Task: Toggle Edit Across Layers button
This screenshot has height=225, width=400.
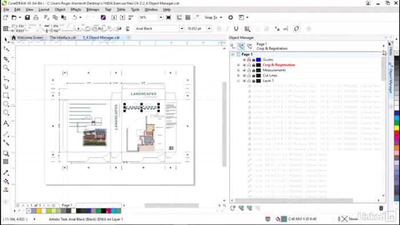Action: (241, 46)
